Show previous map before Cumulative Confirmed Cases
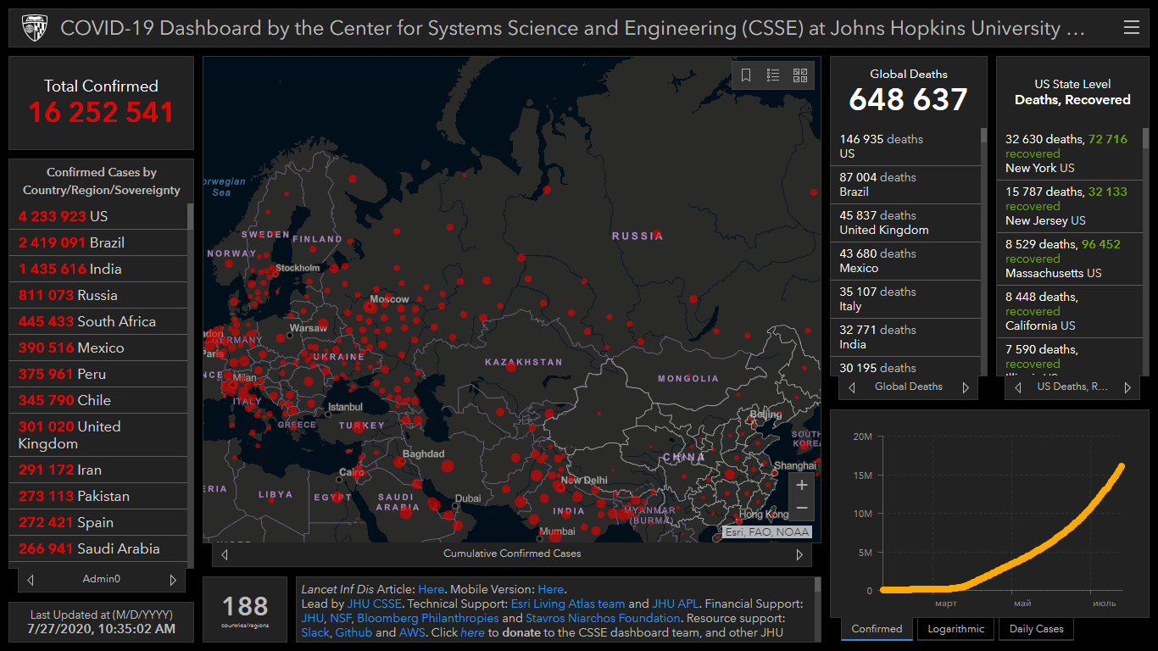This screenshot has width=1158, height=651. tap(225, 554)
